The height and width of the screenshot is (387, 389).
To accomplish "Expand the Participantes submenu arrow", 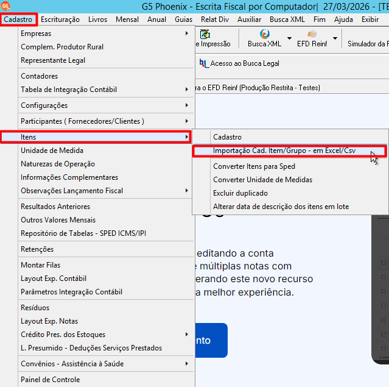I will (186, 121).
